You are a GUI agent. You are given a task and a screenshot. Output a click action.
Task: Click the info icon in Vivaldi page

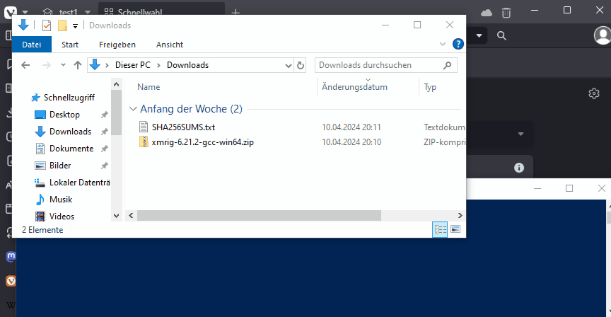519,168
